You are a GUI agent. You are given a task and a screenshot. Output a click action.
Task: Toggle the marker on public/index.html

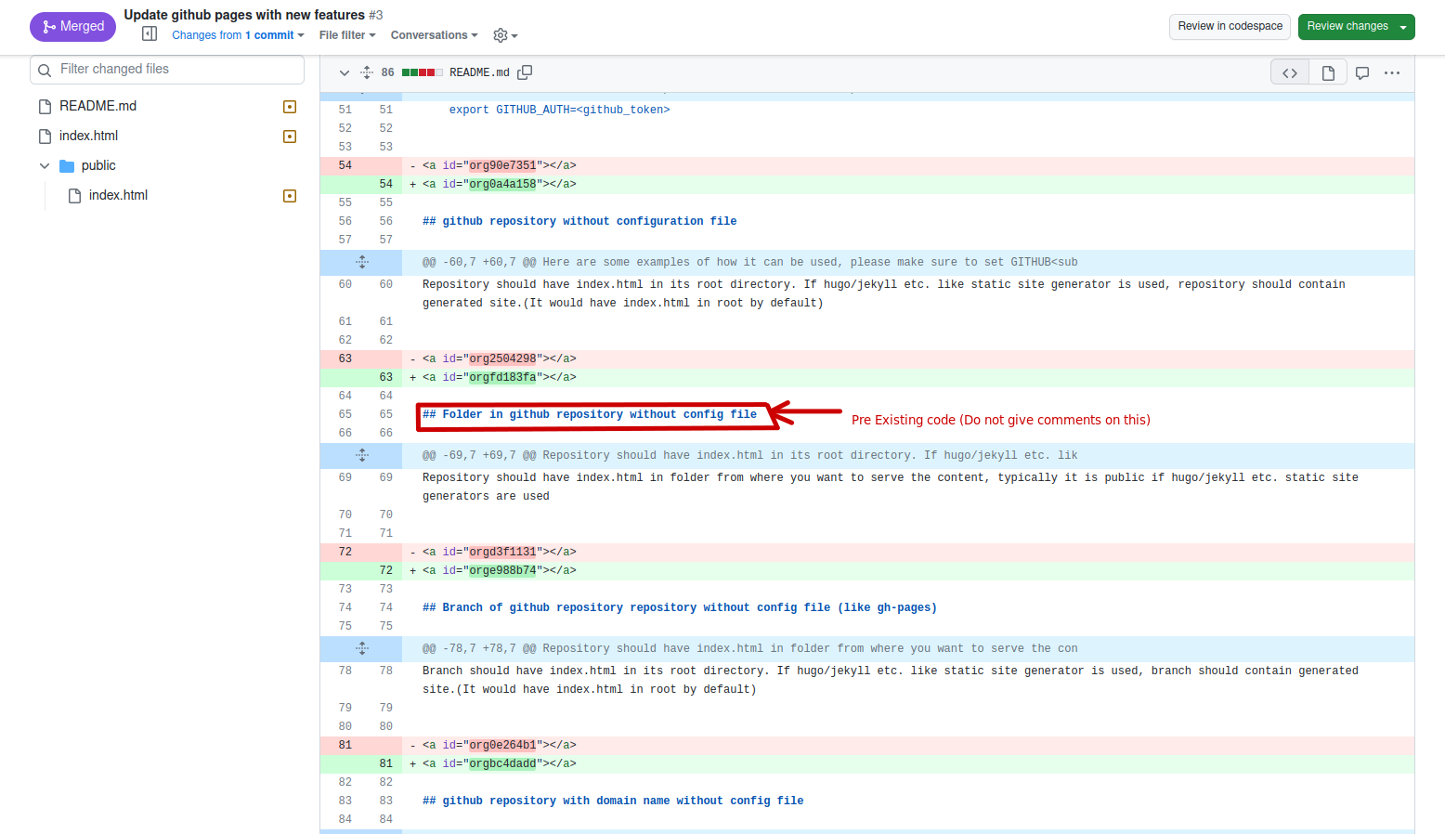(x=289, y=195)
